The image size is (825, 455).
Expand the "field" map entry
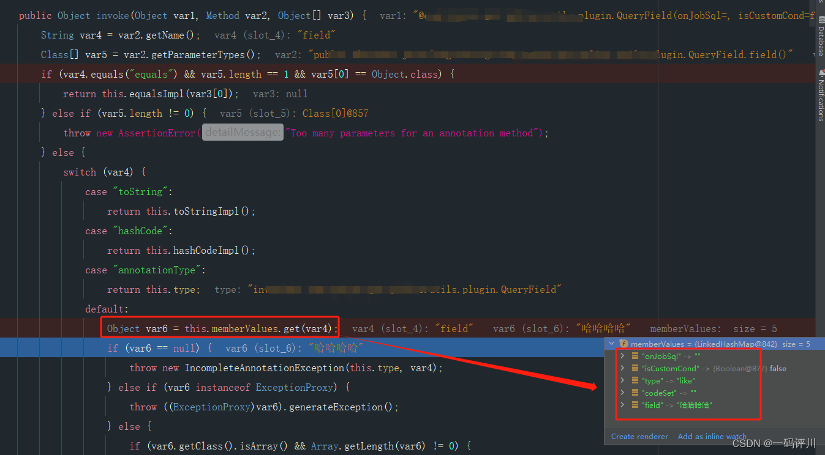coord(622,405)
